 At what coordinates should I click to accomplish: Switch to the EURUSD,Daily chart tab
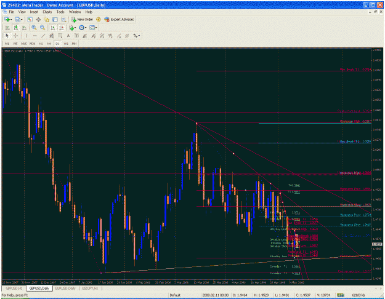coord(65,288)
